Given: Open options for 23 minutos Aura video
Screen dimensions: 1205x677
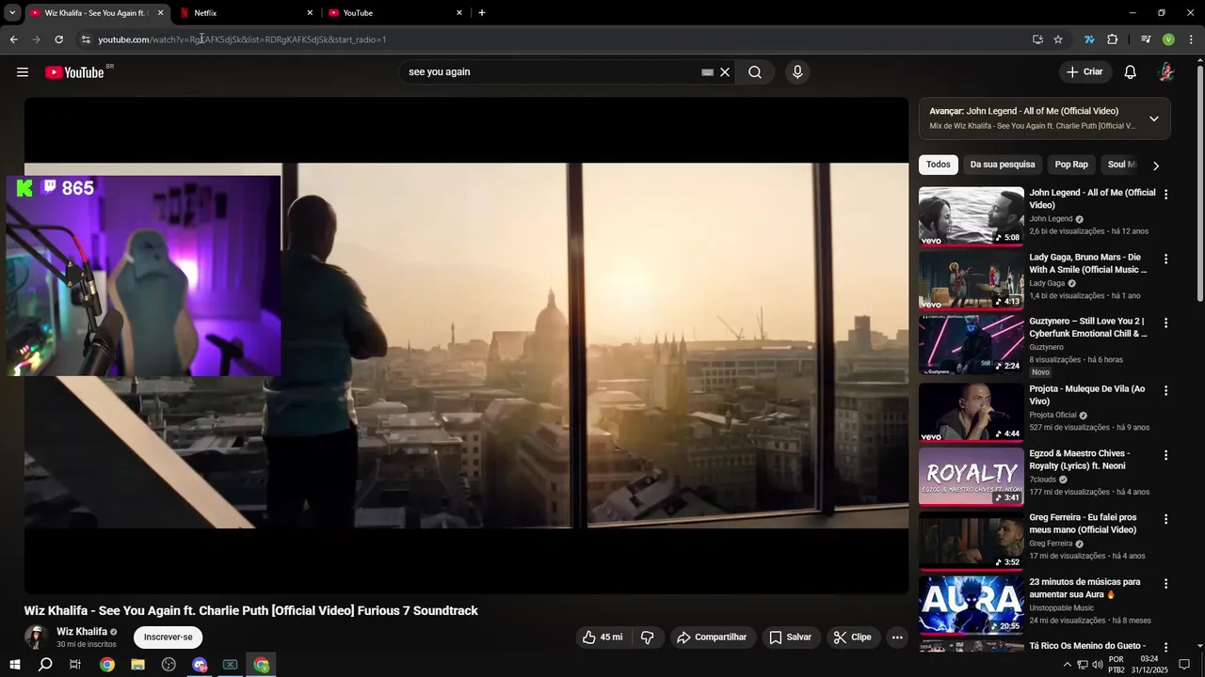Looking at the screenshot, I should 1165,584.
